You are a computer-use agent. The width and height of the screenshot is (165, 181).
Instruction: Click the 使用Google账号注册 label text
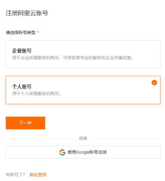click(87, 152)
